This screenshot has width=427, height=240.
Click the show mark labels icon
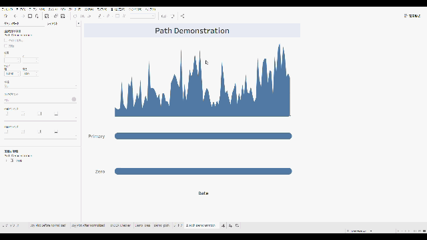(x=117, y=16)
